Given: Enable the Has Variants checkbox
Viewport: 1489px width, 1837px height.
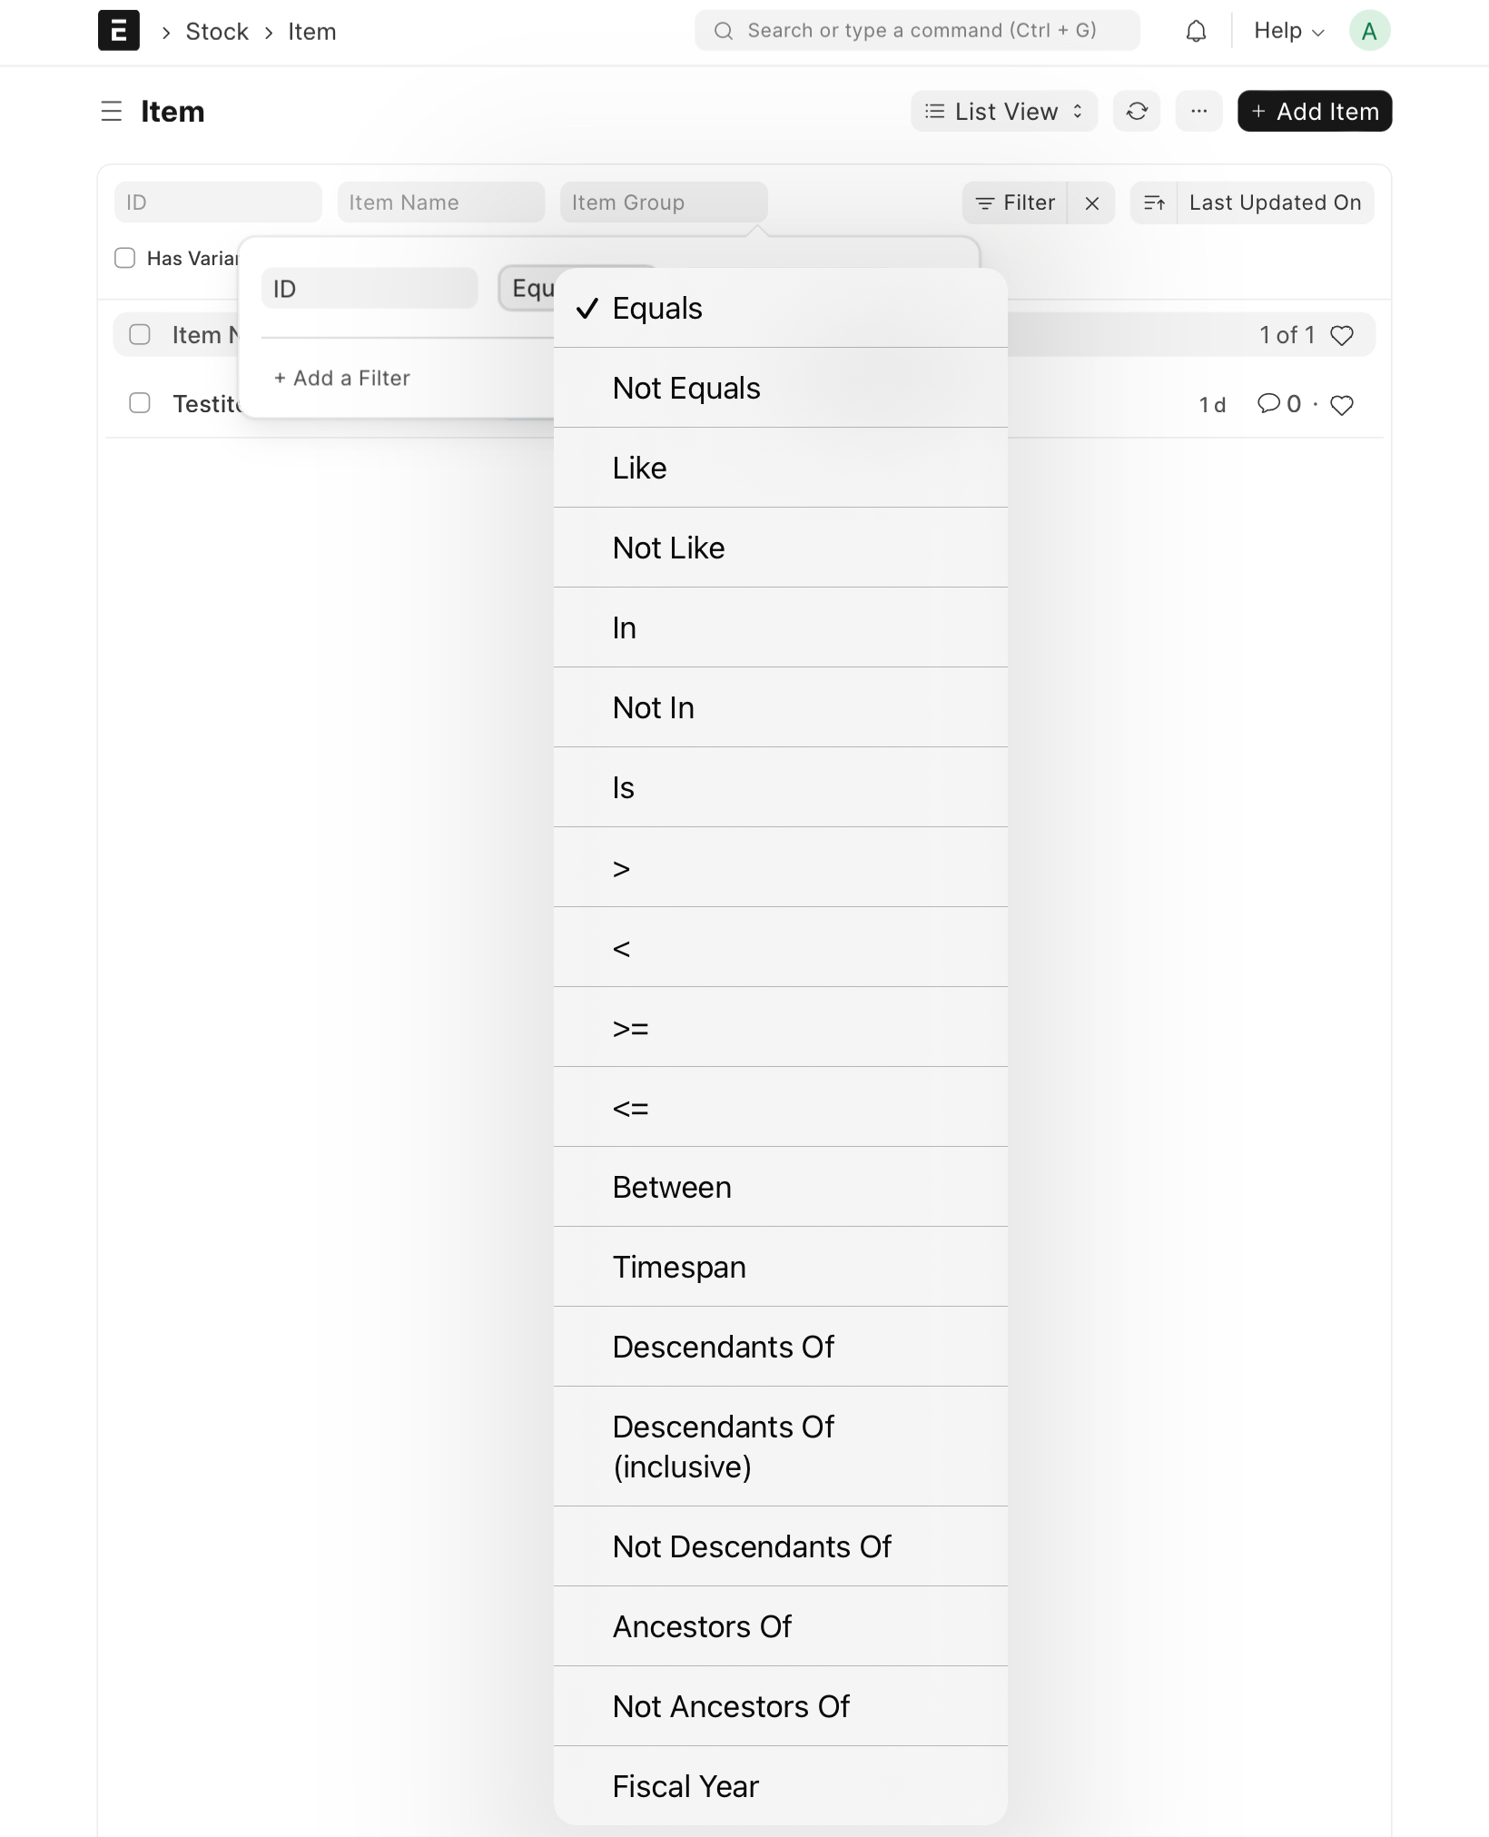Looking at the screenshot, I should 124,258.
